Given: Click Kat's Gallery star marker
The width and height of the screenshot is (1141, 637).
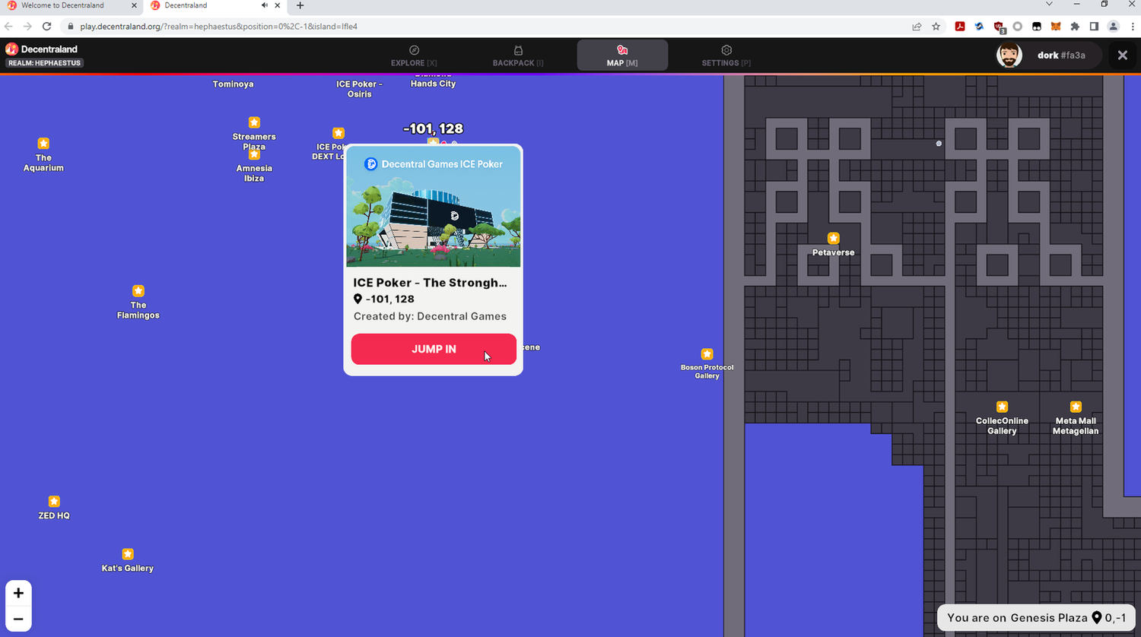Looking at the screenshot, I should 128,554.
